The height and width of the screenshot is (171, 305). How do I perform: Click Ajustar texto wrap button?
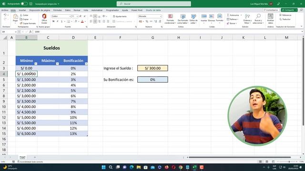(x=120, y=16)
